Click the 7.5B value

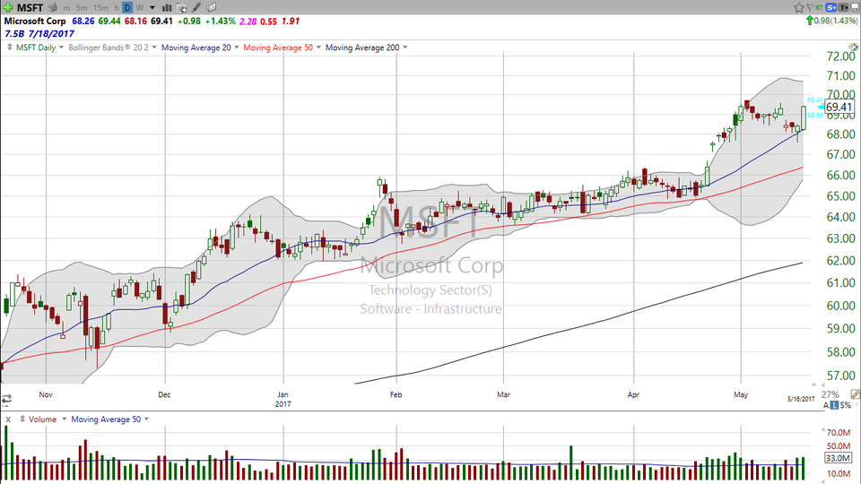click(x=15, y=33)
